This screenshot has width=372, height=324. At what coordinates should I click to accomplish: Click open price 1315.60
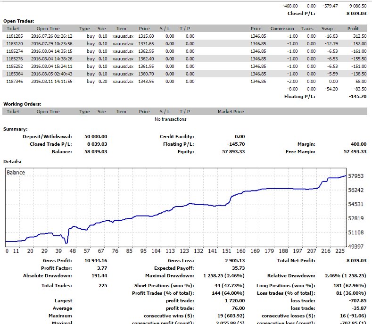coord(146,36)
